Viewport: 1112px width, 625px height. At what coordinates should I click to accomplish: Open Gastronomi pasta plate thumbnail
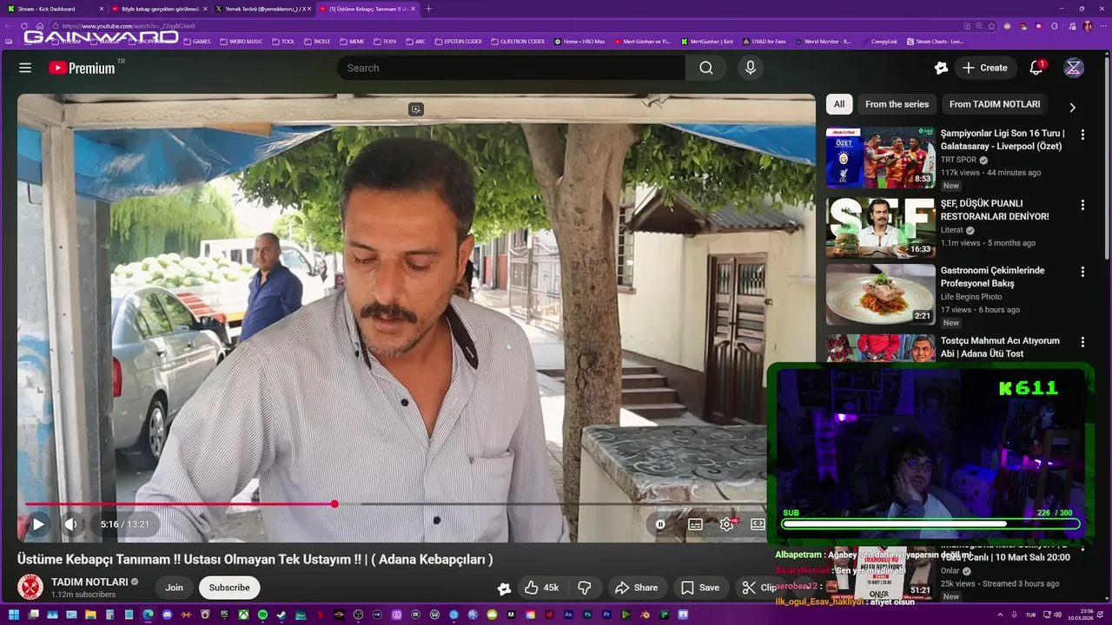pos(880,294)
